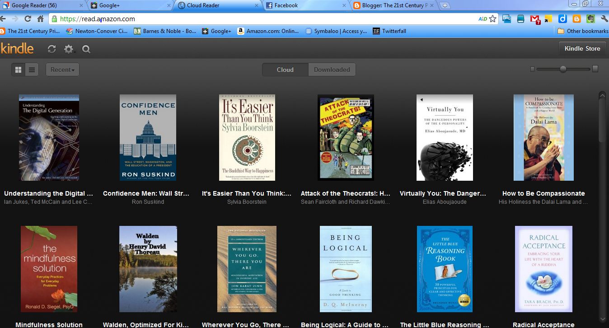Open the Kindle Store
The width and height of the screenshot is (609, 328).
(582, 48)
